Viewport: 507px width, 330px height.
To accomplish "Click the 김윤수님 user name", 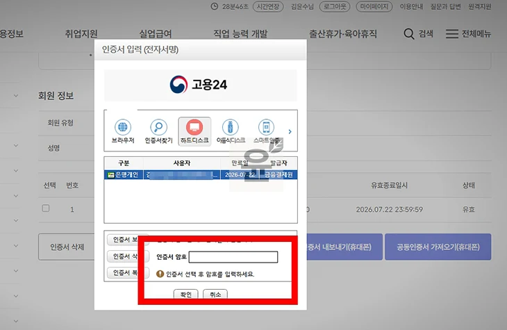I will point(302,6).
